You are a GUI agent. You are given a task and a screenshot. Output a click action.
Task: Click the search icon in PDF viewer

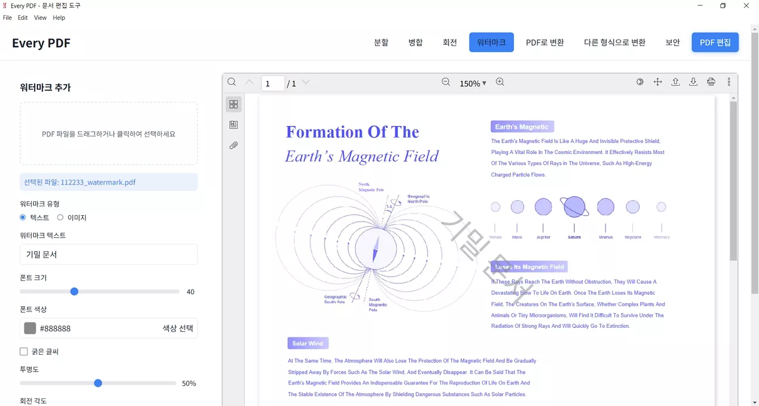[x=232, y=82]
